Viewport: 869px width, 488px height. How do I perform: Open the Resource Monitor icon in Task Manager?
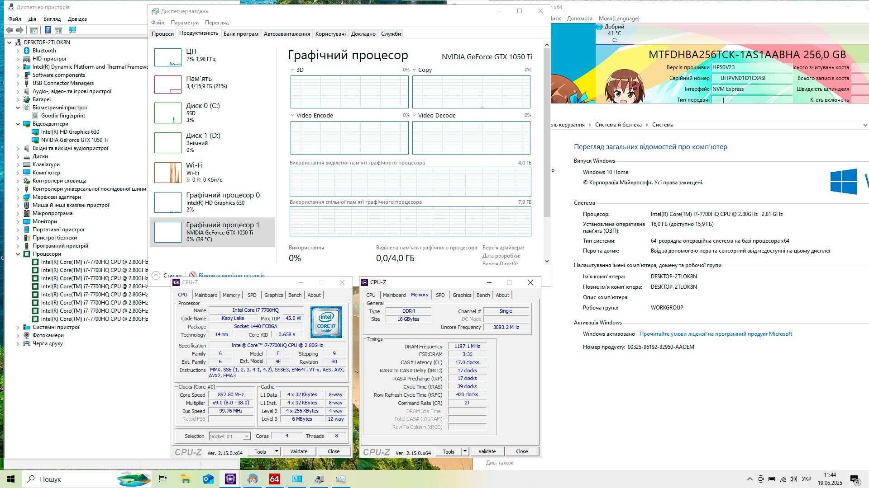pos(193,275)
